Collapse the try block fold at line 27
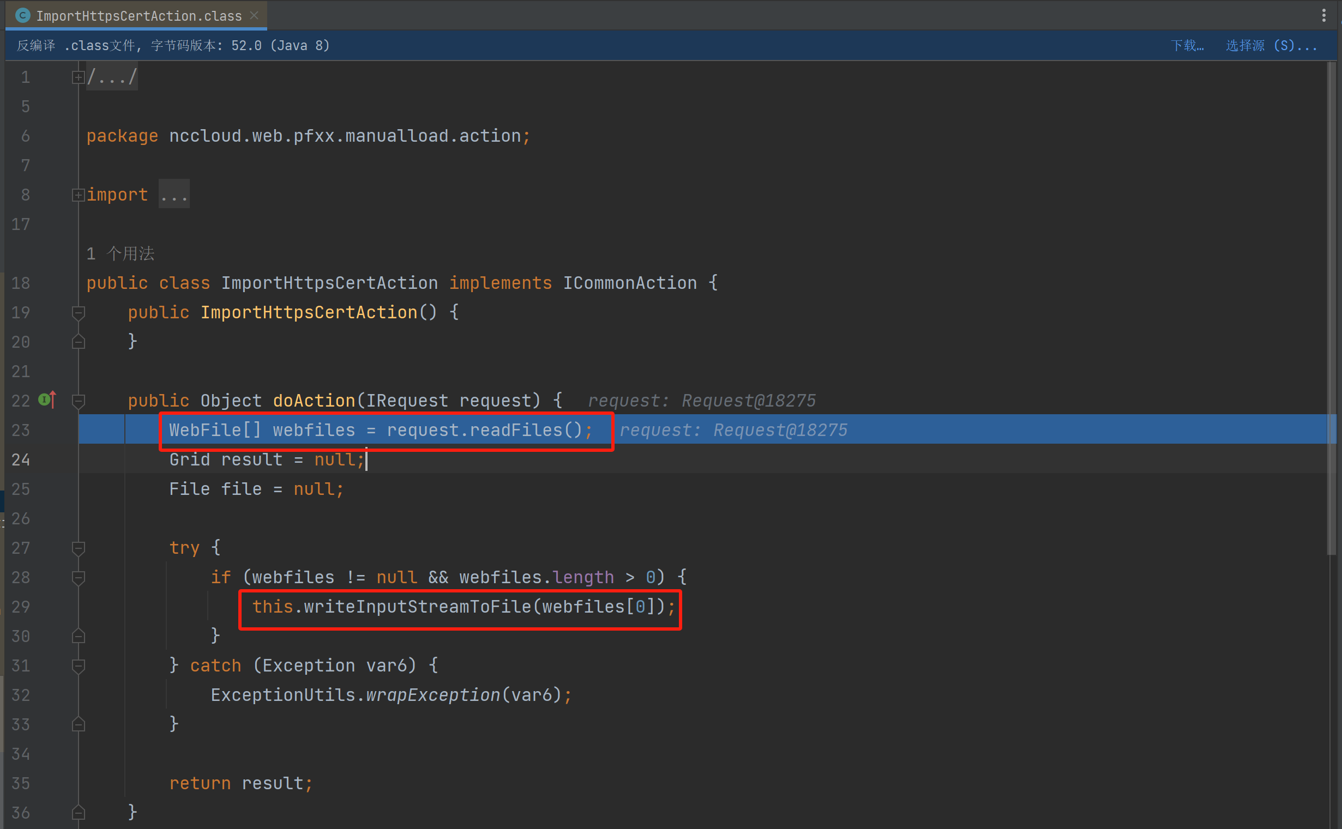 78,548
